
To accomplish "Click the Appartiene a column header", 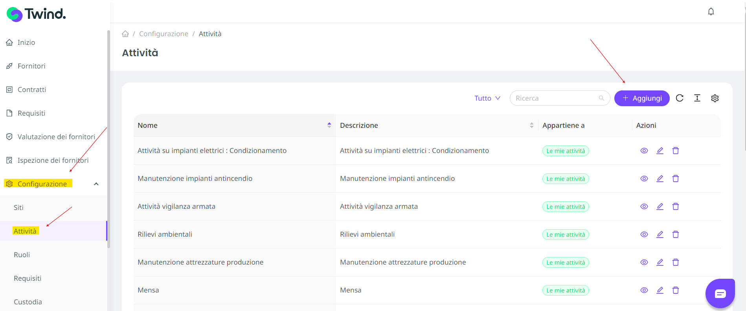I will [x=563, y=125].
